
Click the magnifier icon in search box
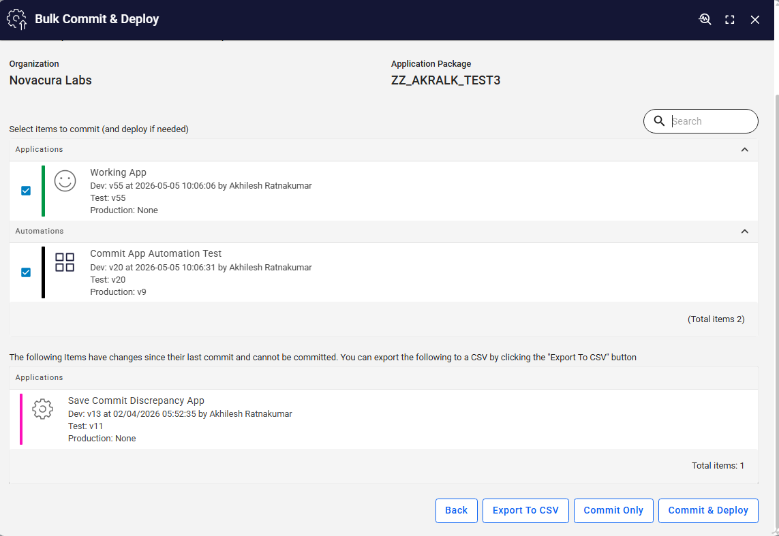[x=659, y=121]
